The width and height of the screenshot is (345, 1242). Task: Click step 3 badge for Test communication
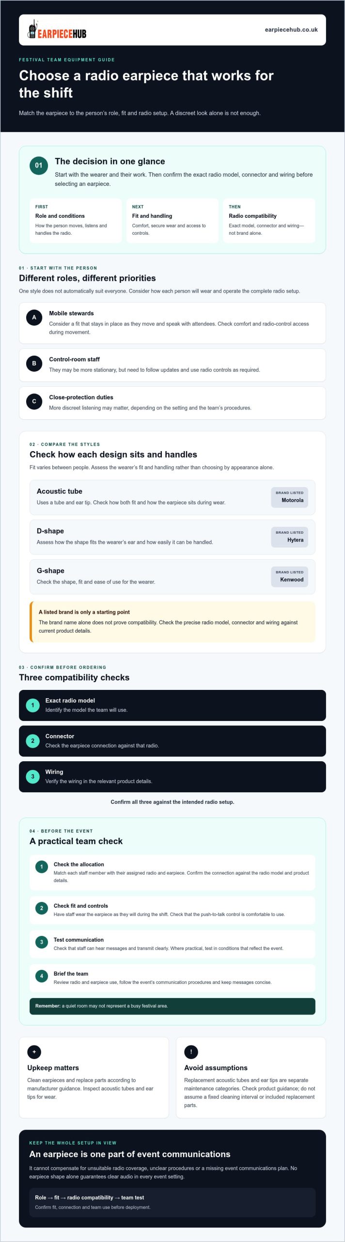click(42, 942)
